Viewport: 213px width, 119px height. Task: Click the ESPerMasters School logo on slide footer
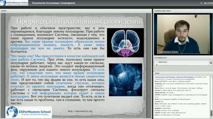coord(29,112)
